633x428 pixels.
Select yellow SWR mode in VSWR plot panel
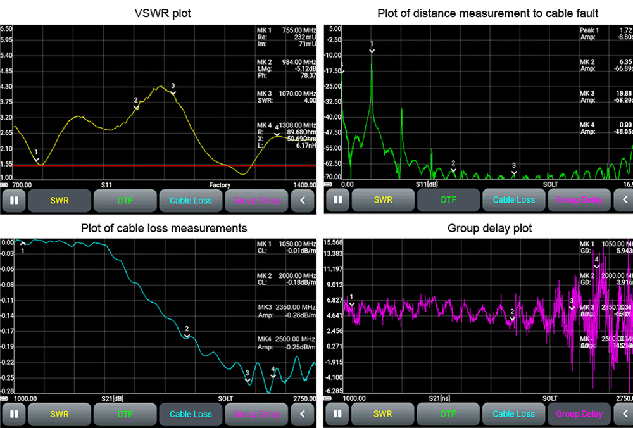click(60, 201)
